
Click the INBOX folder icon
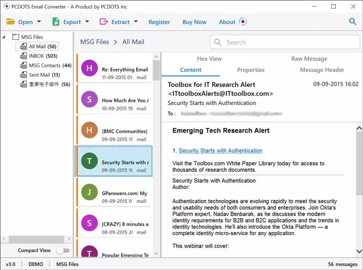pyautogui.click(x=24, y=56)
